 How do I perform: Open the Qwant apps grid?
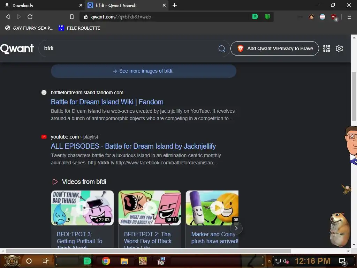326,49
